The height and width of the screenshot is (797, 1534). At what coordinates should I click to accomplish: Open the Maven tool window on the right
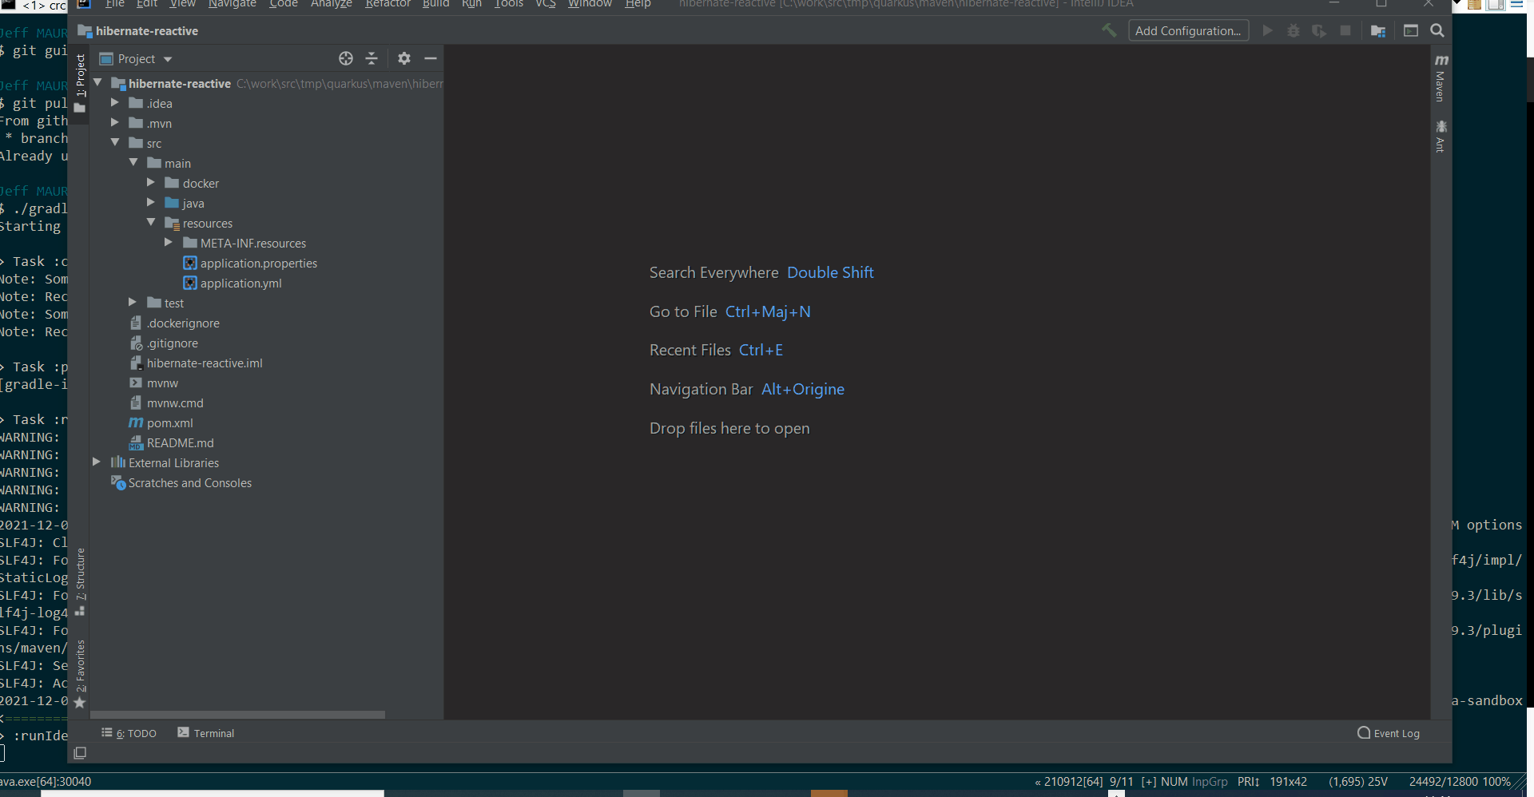point(1441,80)
